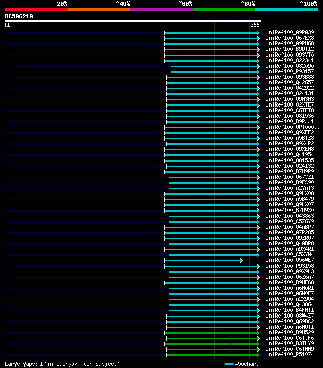The image size is (323, 368).
Task: Click the UniRef100_Q9LX08 label
Action: 290,194
